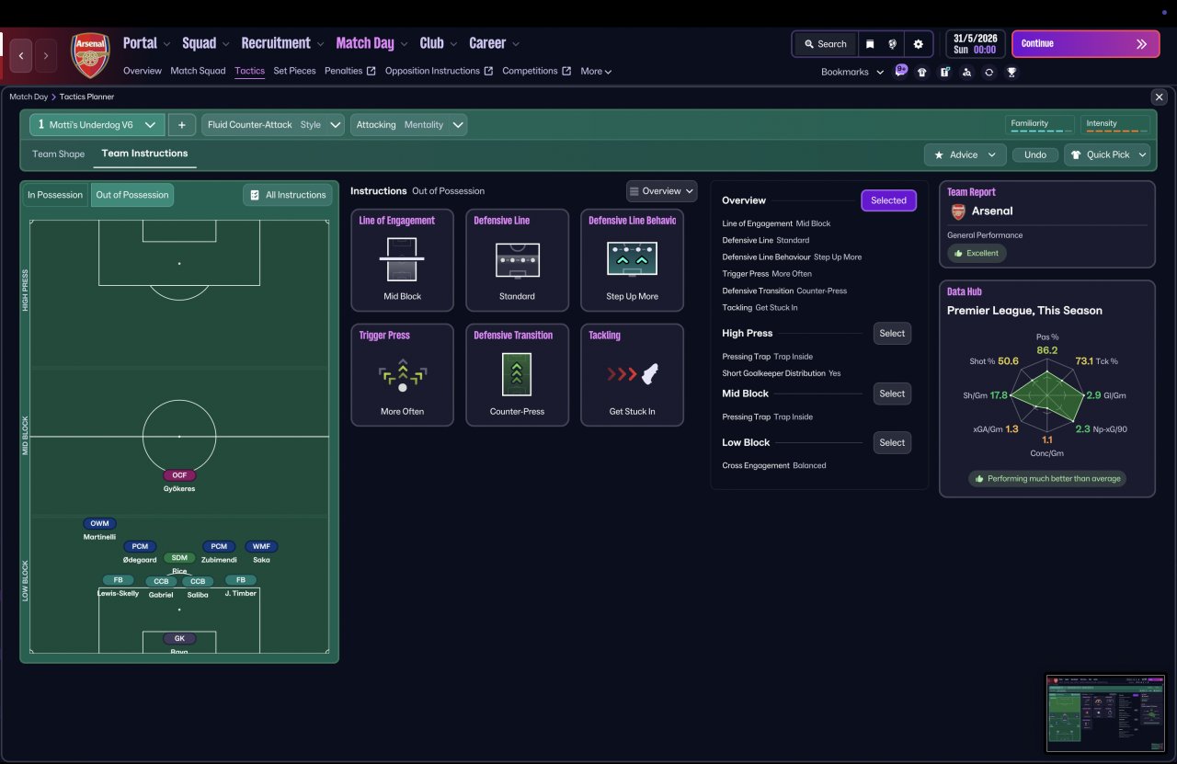The height and width of the screenshot is (764, 1177).
Task: Click the scouting magnifier icon in the bookmarks row
Action: point(966,72)
